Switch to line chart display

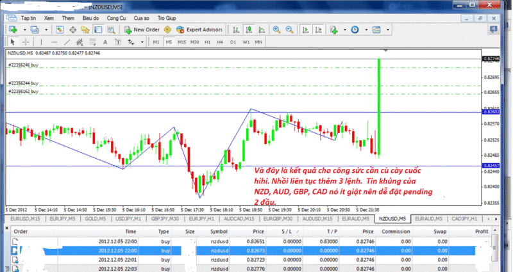click(x=262, y=29)
